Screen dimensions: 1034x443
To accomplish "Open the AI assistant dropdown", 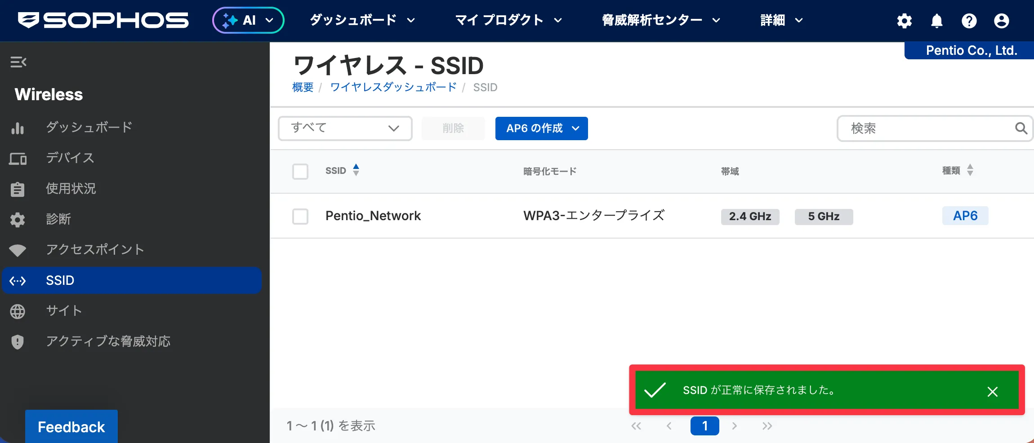I will (x=248, y=20).
